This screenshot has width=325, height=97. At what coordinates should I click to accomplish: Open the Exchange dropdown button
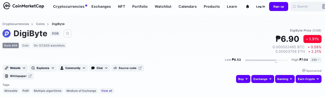[x=263, y=79]
